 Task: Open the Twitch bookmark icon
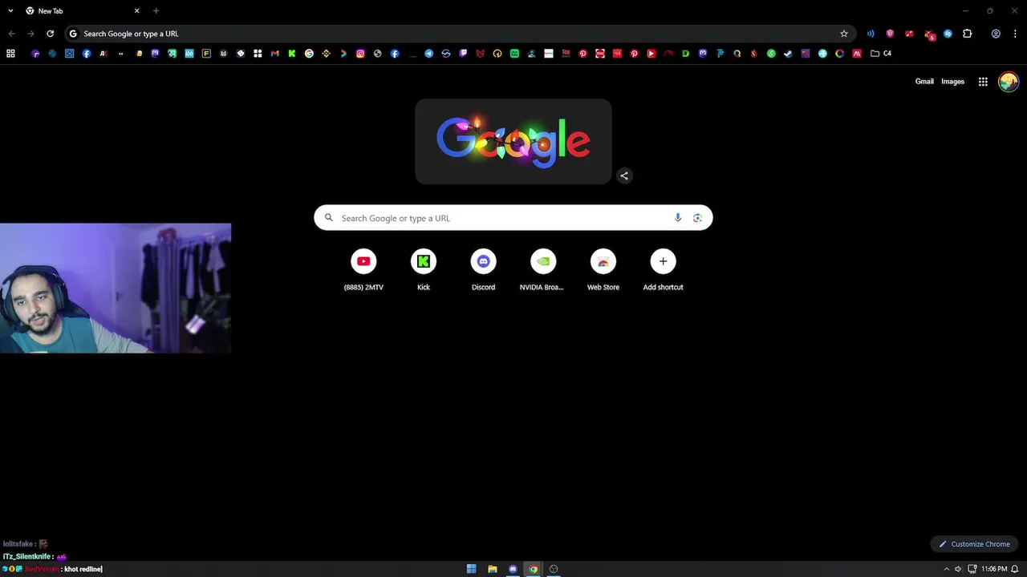(x=463, y=54)
